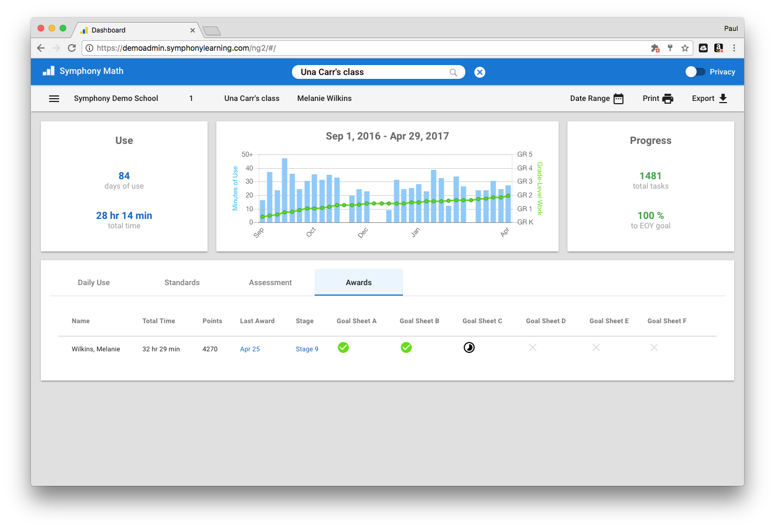Open the Chrome three-dot menu
The image size is (775, 530).
point(734,48)
